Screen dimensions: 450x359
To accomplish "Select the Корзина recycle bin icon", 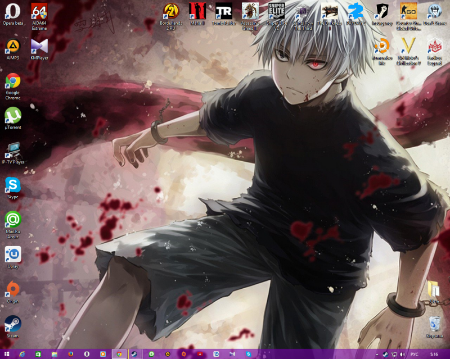I will click(434, 327).
